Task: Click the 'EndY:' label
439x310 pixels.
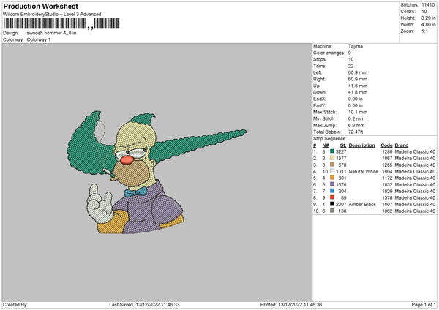Action: 320,105
